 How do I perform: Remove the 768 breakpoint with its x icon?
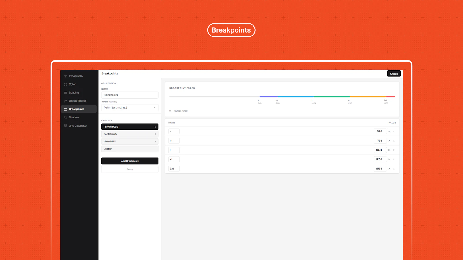click(394, 141)
